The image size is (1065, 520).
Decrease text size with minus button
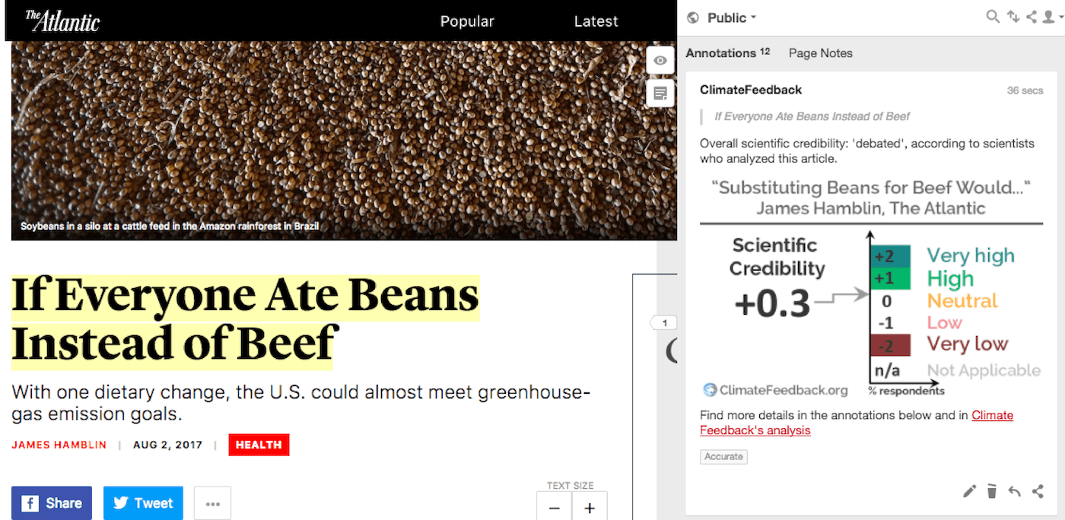click(x=555, y=506)
